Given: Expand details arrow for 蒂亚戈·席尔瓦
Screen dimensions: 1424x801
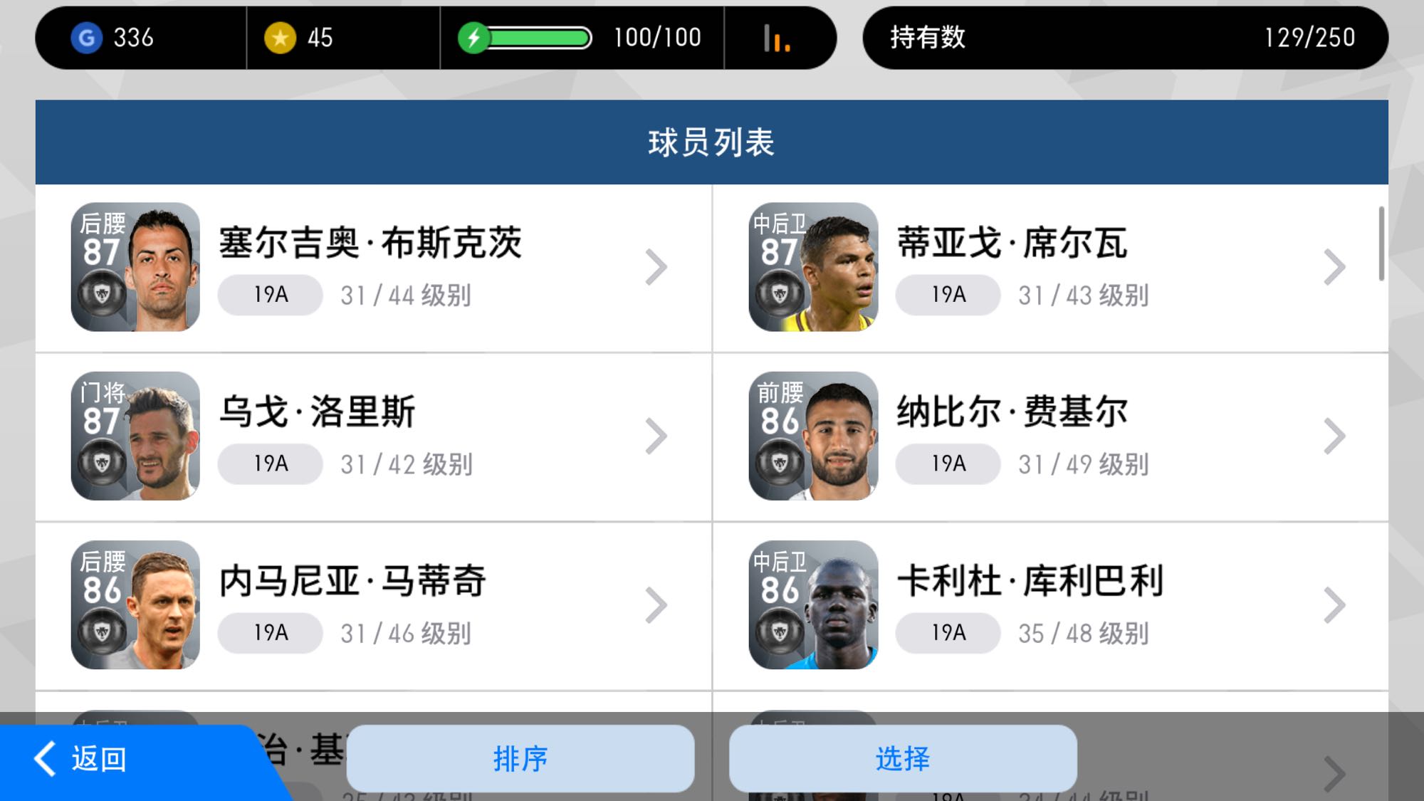Looking at the screenshot, I should click(x=1334, y=268).
